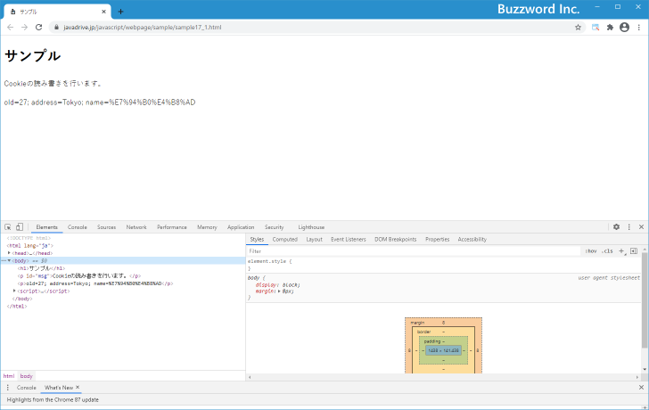Viewport: 649px width, 410px height.
Task: Open the drawer Console tab
Action: point(27,388)
